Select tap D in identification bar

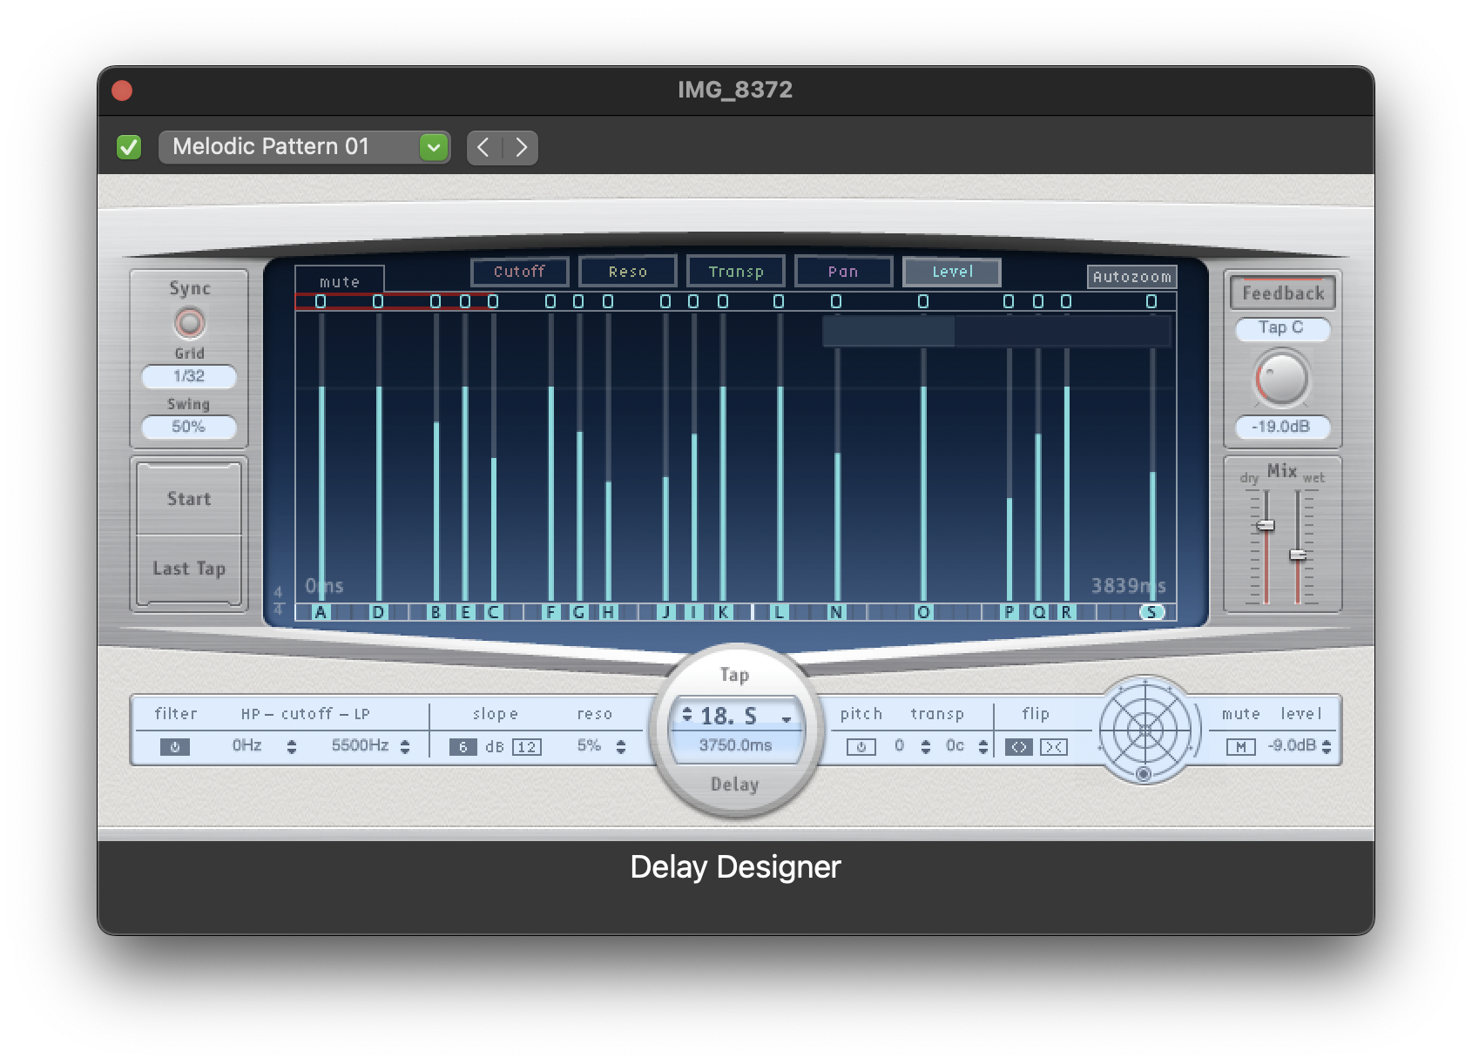[378, 612]
